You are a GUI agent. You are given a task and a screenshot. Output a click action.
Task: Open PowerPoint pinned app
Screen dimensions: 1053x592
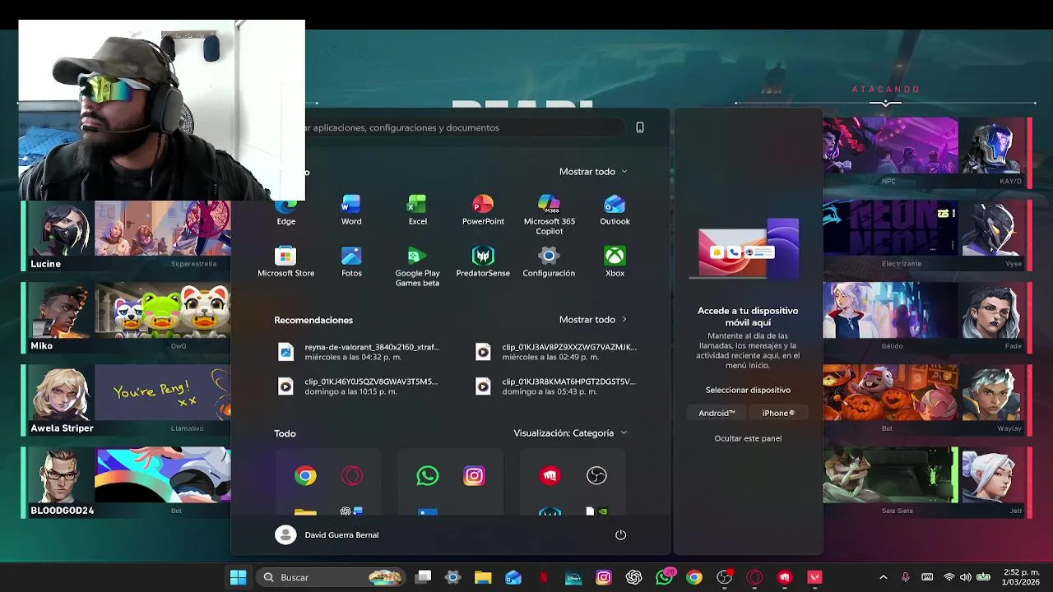point(483,211)
